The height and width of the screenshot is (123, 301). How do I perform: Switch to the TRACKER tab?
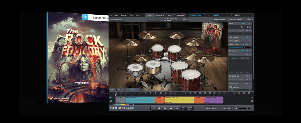[180, 15]
